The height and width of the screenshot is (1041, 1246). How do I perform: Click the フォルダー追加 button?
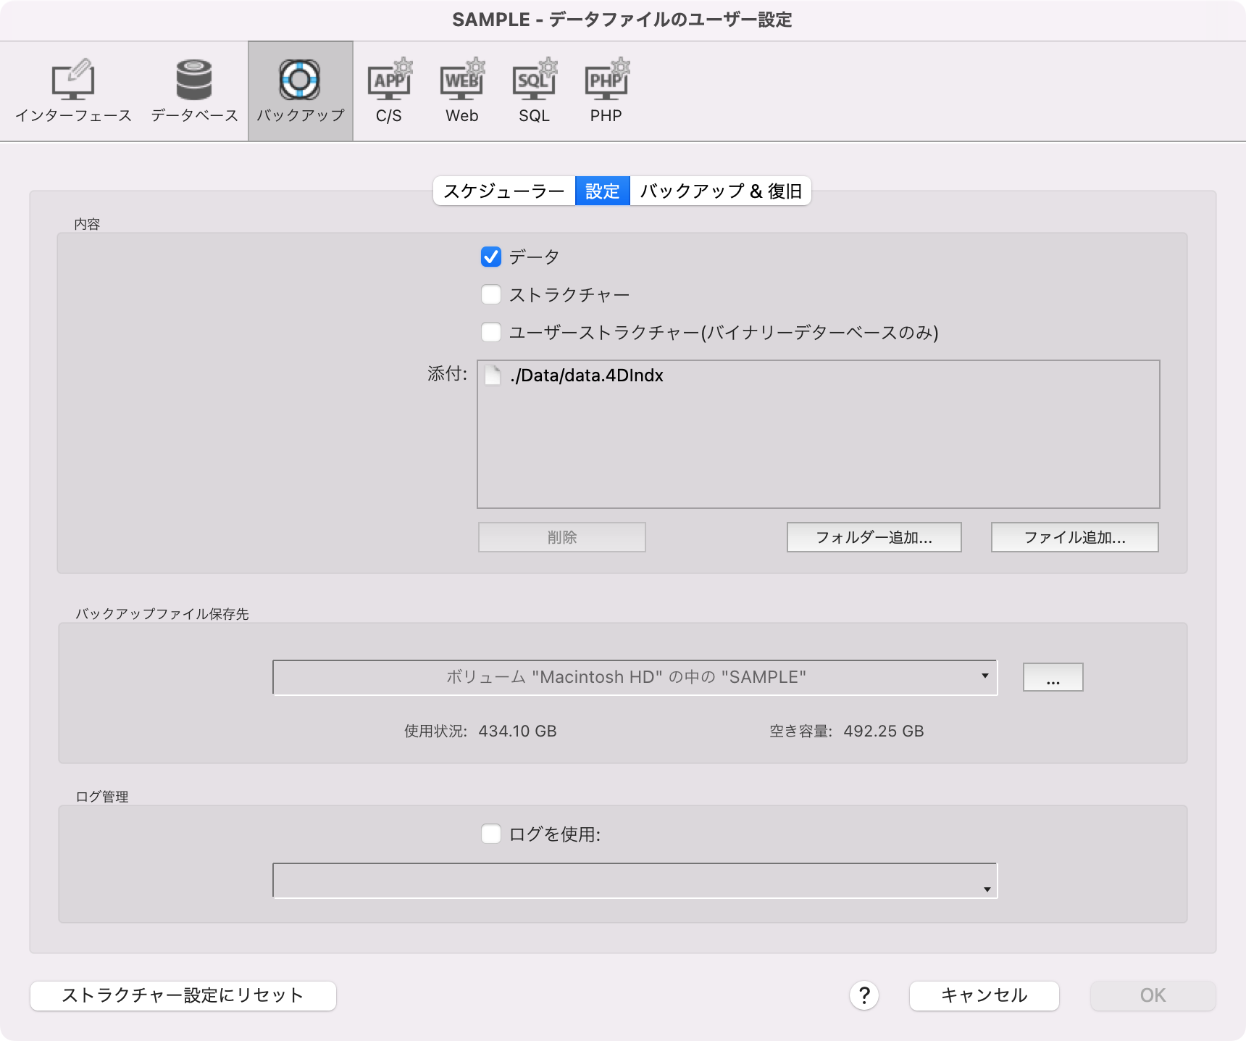pyautogui.click(x=874, y=537)
